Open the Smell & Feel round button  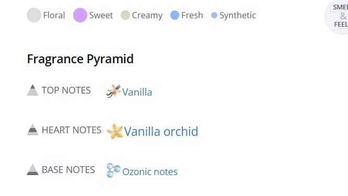[337, 16]
